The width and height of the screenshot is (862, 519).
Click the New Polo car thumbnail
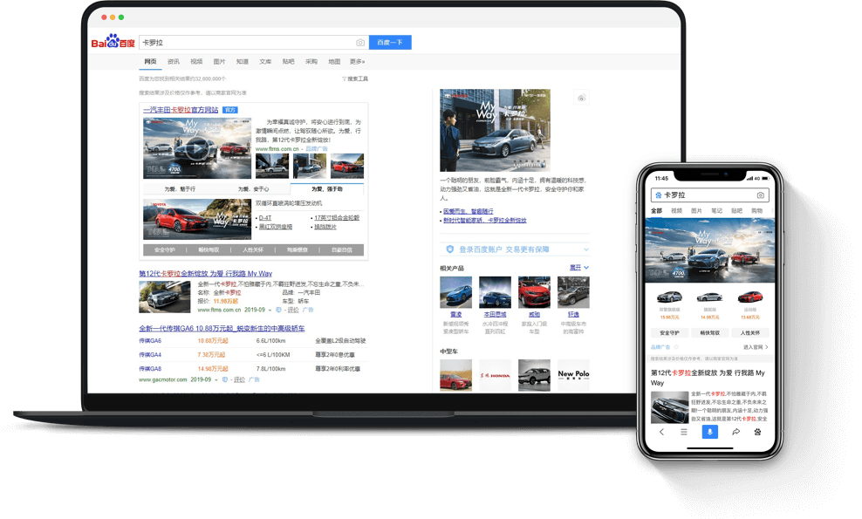pyautogui.click(x=573, y=375)
